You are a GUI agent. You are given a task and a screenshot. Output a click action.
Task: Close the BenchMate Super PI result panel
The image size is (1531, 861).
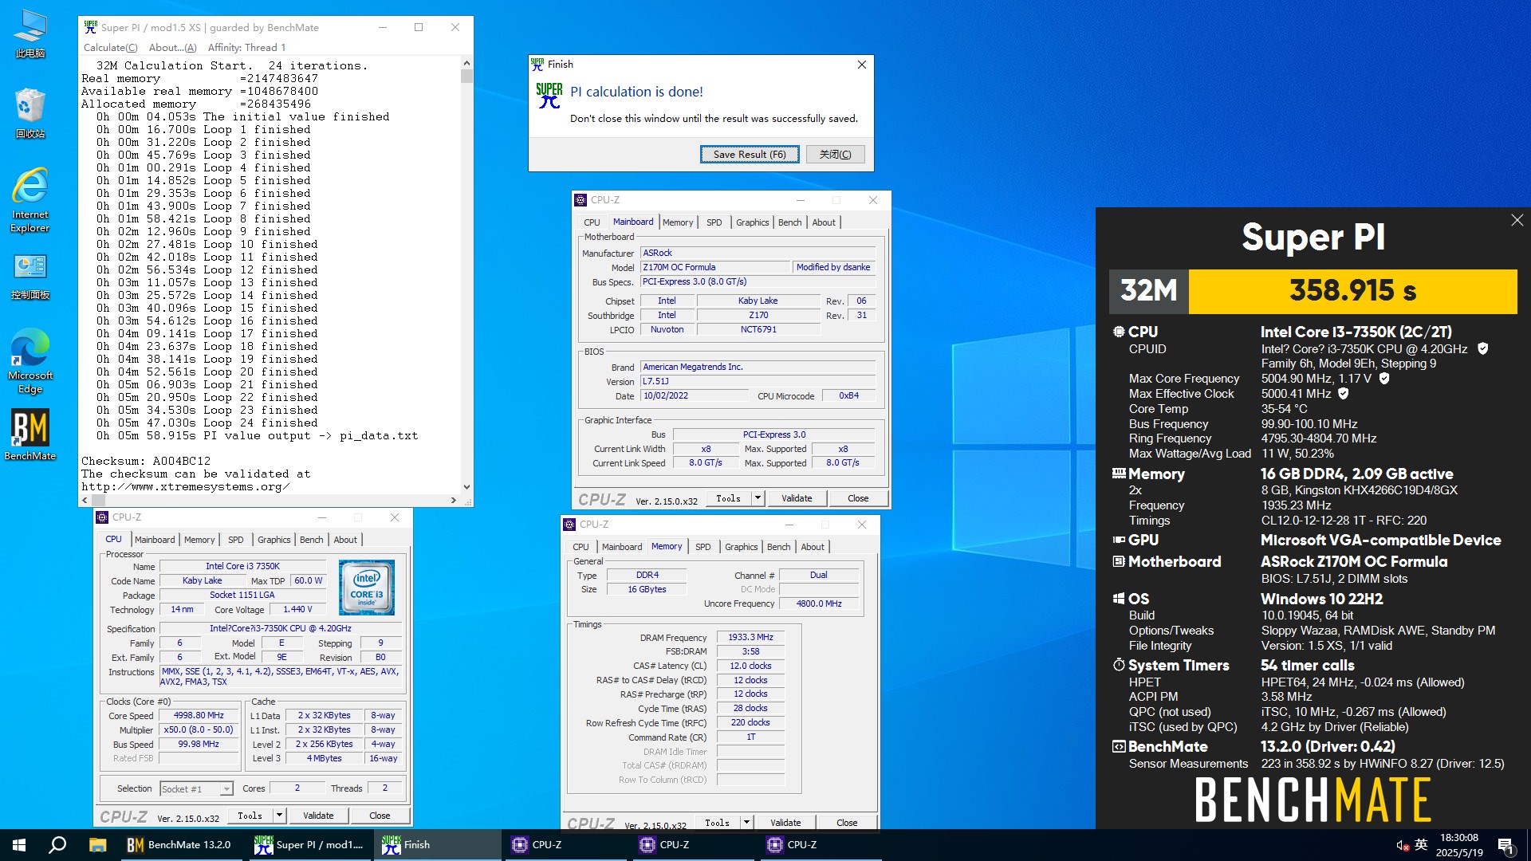1517,221
